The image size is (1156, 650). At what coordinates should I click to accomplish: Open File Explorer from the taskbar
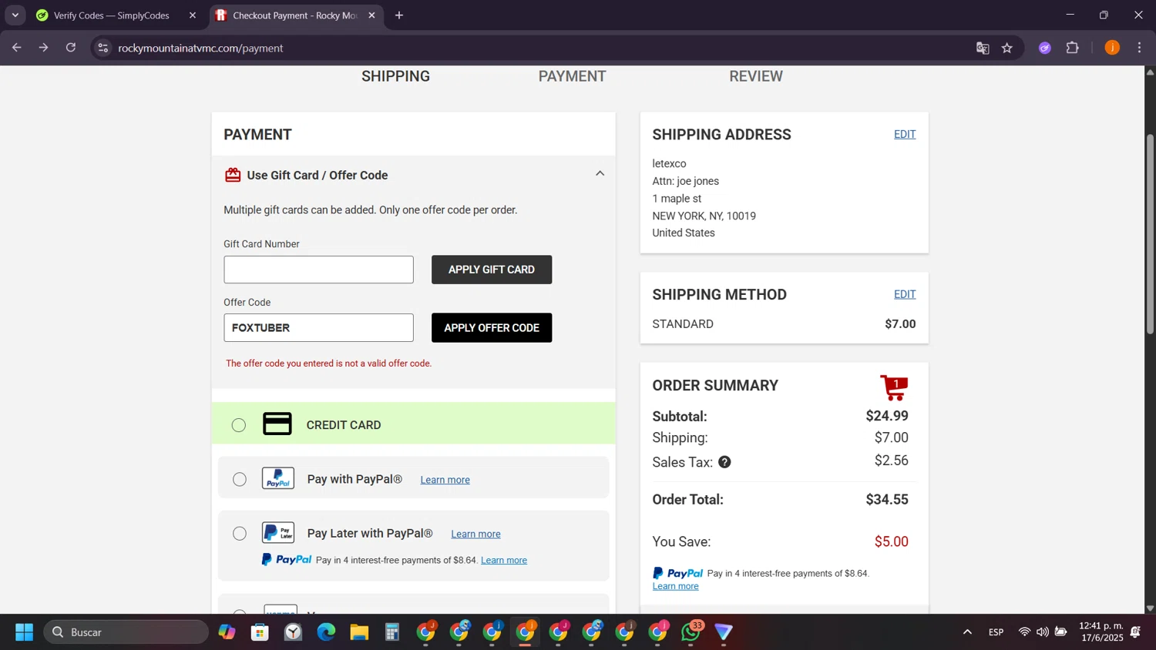[x=359, y=632]
